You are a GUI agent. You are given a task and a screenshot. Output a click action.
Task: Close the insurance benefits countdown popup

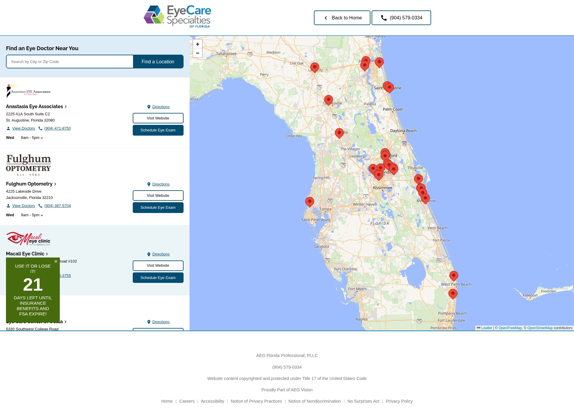[x=56, y=261]
